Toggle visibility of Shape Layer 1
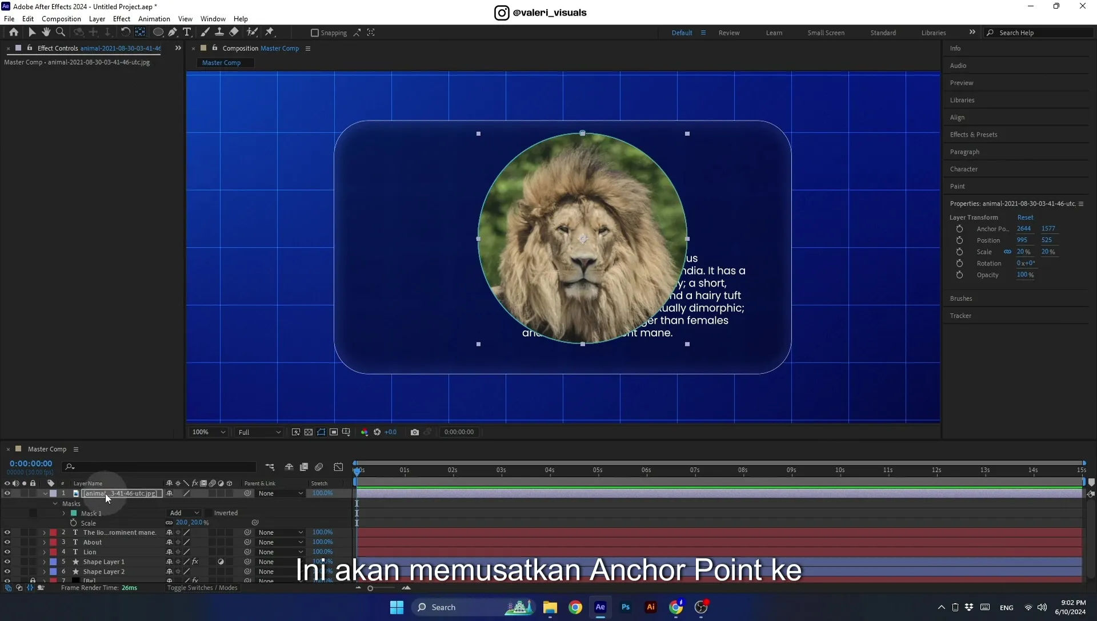 7,562
